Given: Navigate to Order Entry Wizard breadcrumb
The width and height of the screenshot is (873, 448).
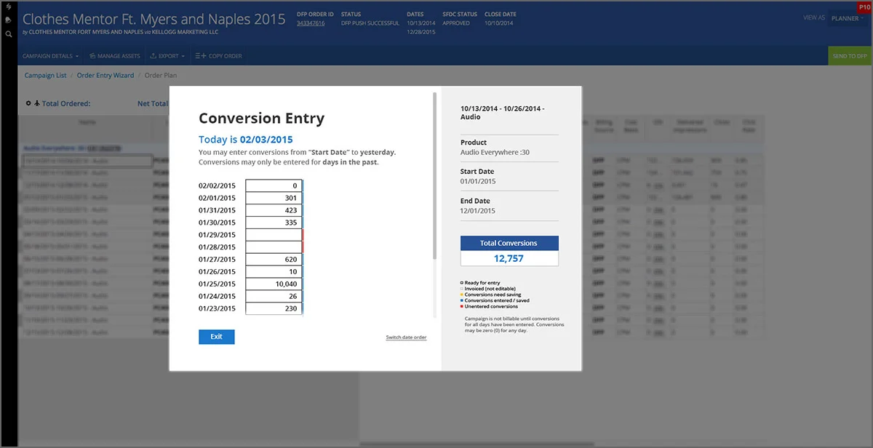Looking at the screenshot, I should pos(105,76).
